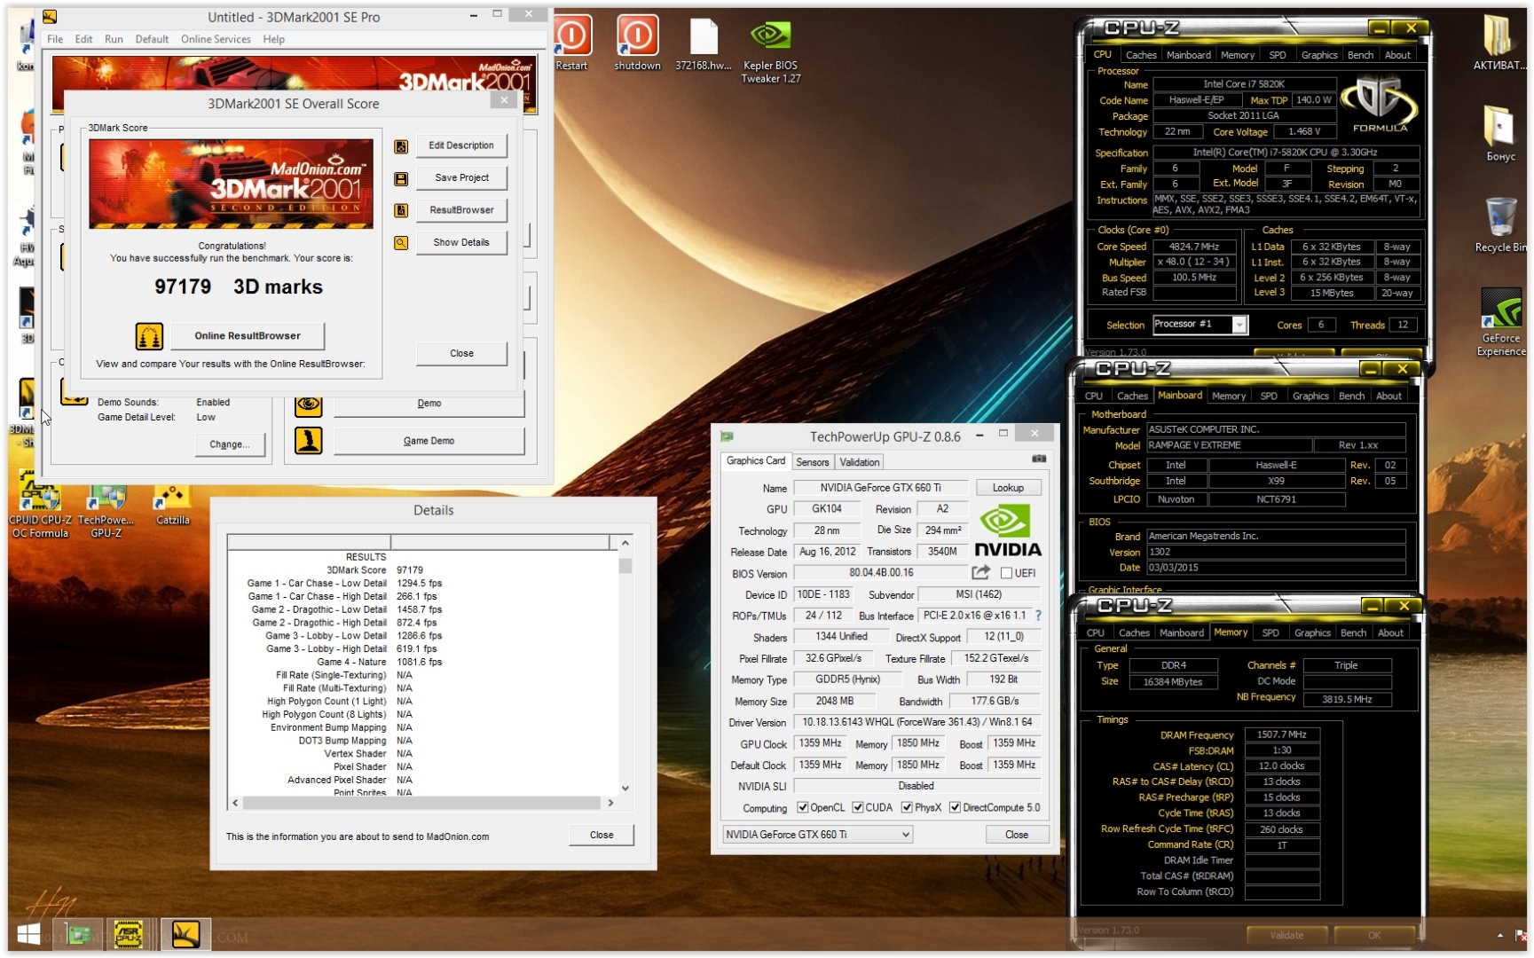
Task: Open Bench tab in the CPU-Z Memory window
Action: 1353,632
